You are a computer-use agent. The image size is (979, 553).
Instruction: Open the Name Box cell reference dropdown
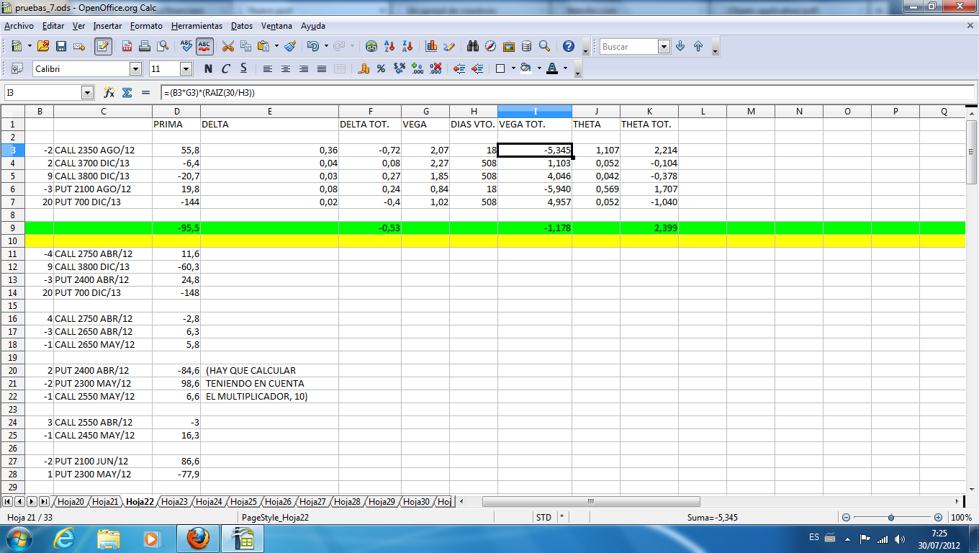click(x=88, y=93)
